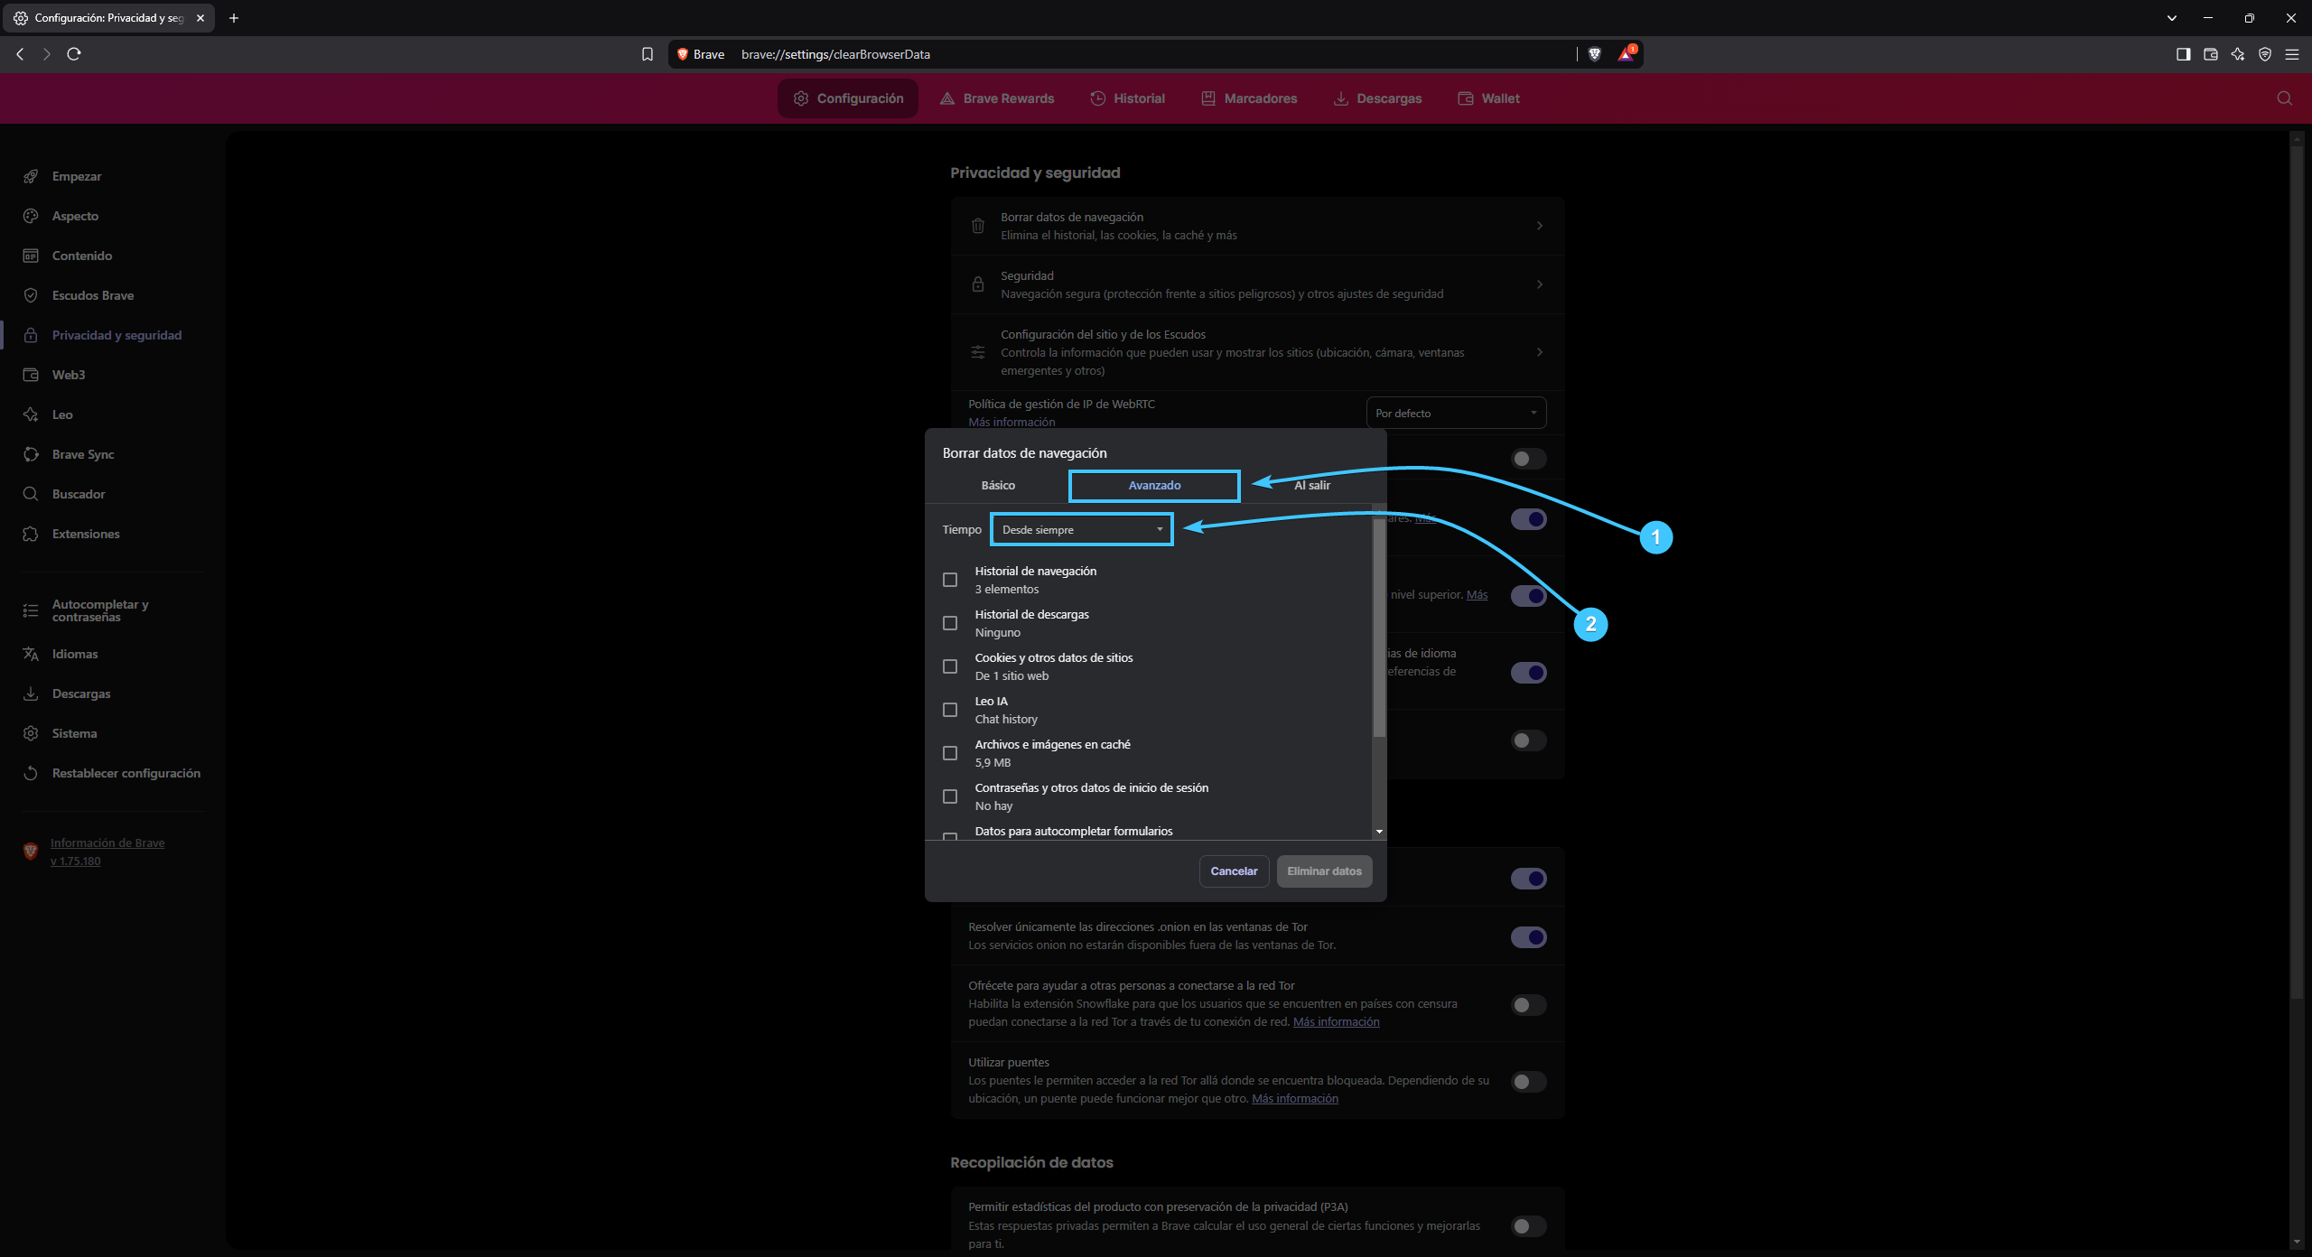Open Información de Brave link

(107, 852)
